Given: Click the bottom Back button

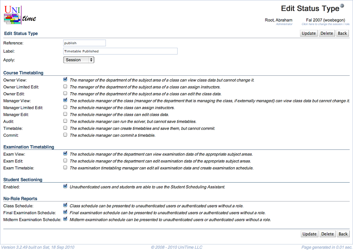Looking at the screenshot, I should [343, 234].
